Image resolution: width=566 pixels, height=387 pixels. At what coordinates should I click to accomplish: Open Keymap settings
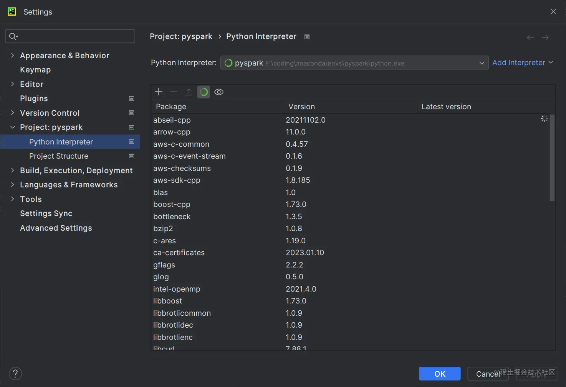pos(35,70)
